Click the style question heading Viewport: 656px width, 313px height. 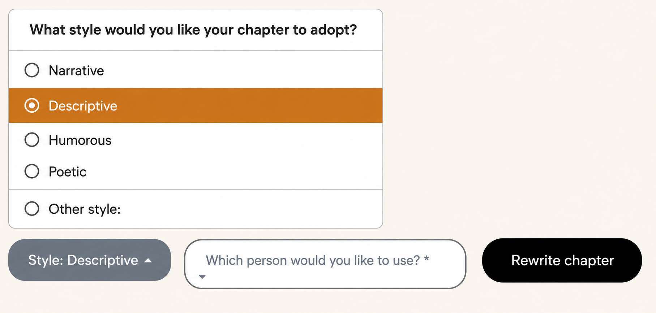(193, 30)
